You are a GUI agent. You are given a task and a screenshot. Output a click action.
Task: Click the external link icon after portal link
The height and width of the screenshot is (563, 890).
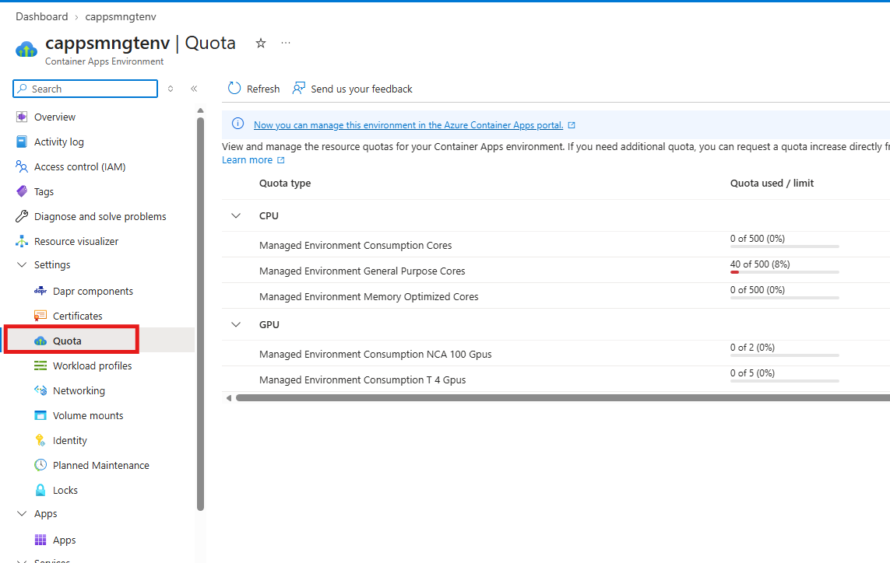pos(572,125)
